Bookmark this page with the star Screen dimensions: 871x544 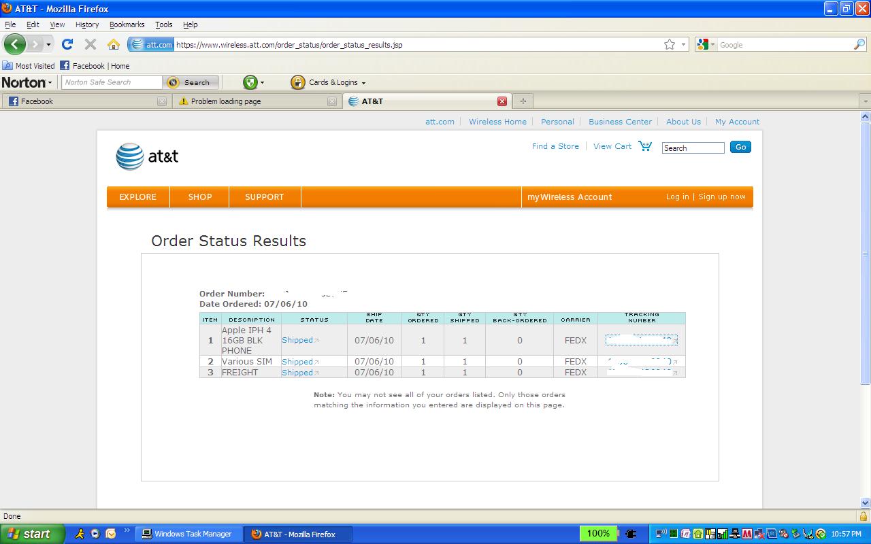point(670,44)
